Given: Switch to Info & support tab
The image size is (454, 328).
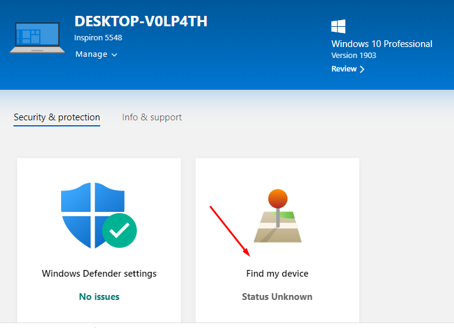Looking at the screenshot, I should [152, 117].
